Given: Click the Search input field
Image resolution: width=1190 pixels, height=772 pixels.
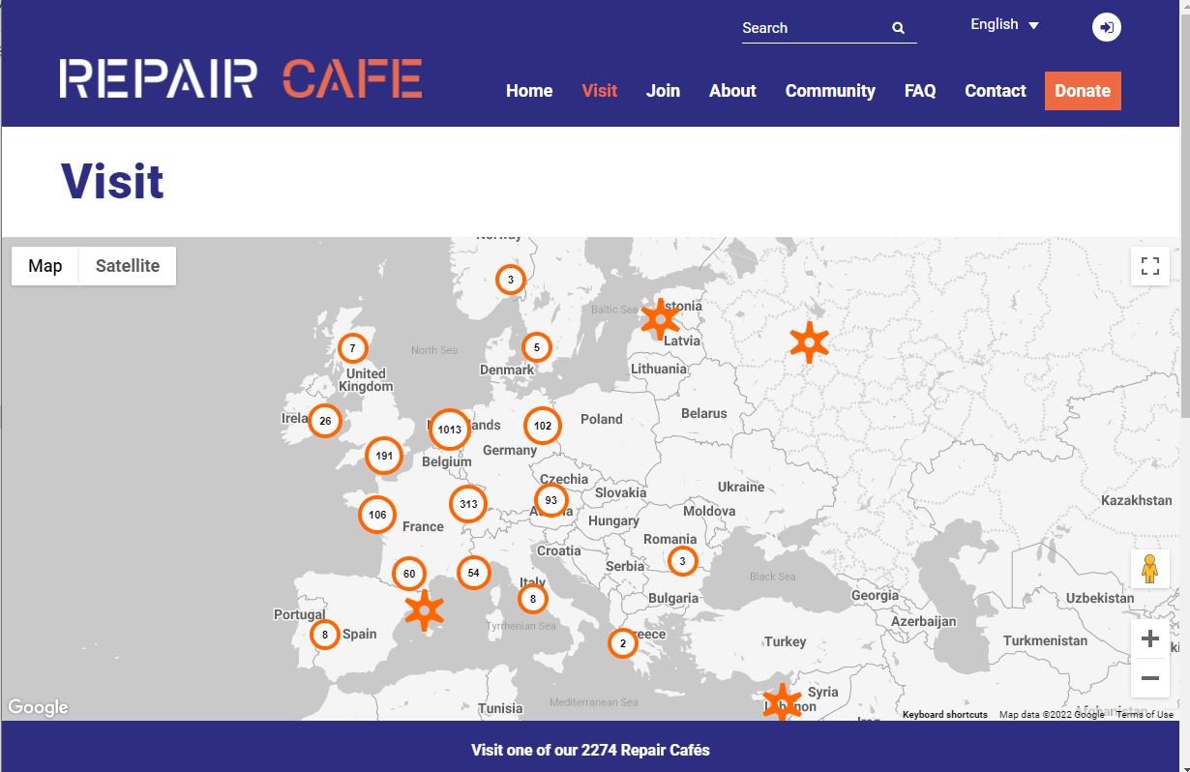Looking at the screenshot, I should point(813,28).
